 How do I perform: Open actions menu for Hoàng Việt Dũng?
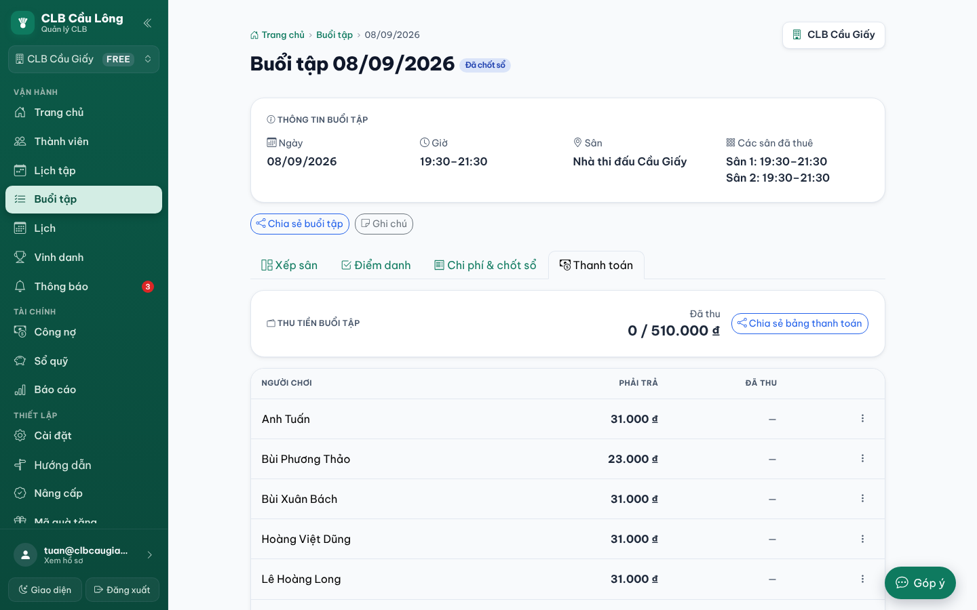tap(862, 539)
